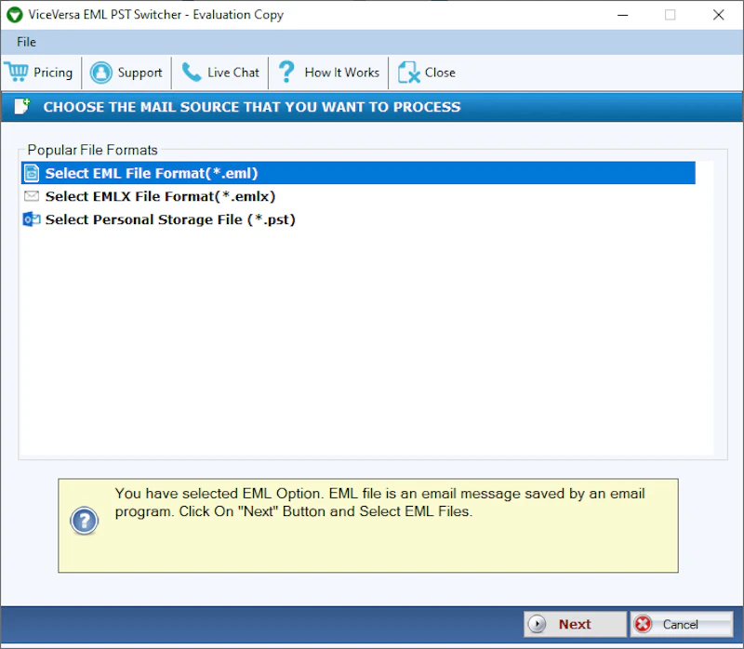Click the Pricing shopping cart icon
744x649 pixels.
[x=18, y=73]
